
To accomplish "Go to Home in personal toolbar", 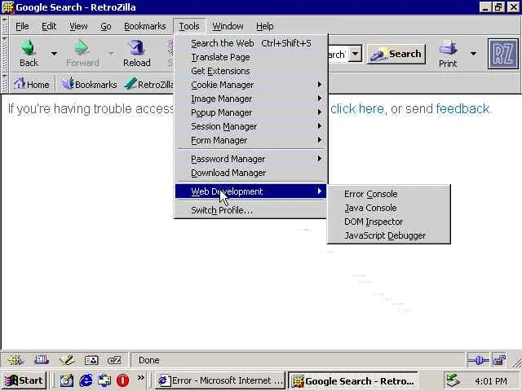I will tap(31, 84).
